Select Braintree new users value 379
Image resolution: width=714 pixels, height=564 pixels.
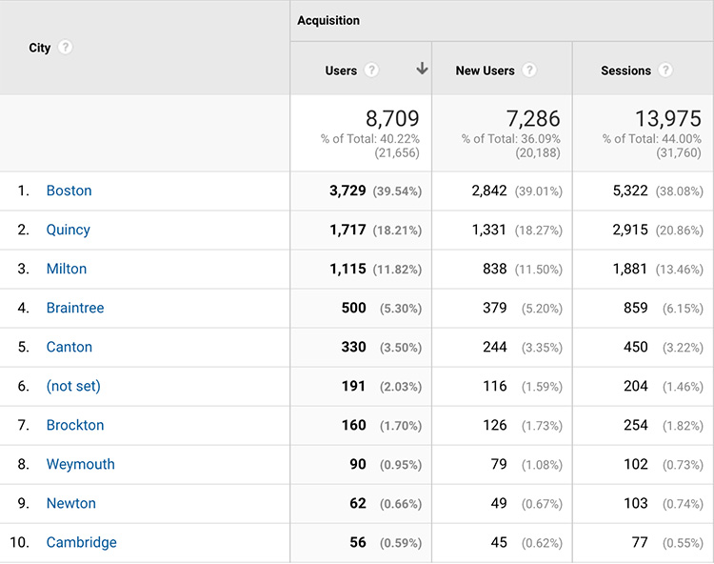494,308
